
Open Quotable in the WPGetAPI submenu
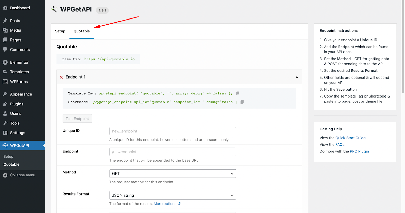(x=11, y=164)
